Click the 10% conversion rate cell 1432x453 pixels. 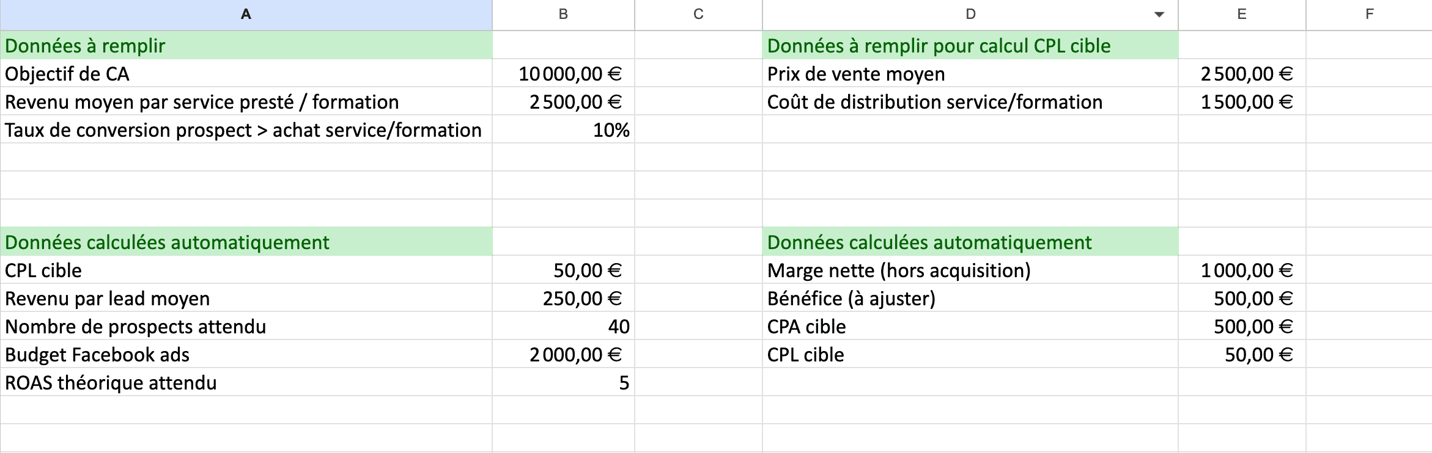[563, 130]
